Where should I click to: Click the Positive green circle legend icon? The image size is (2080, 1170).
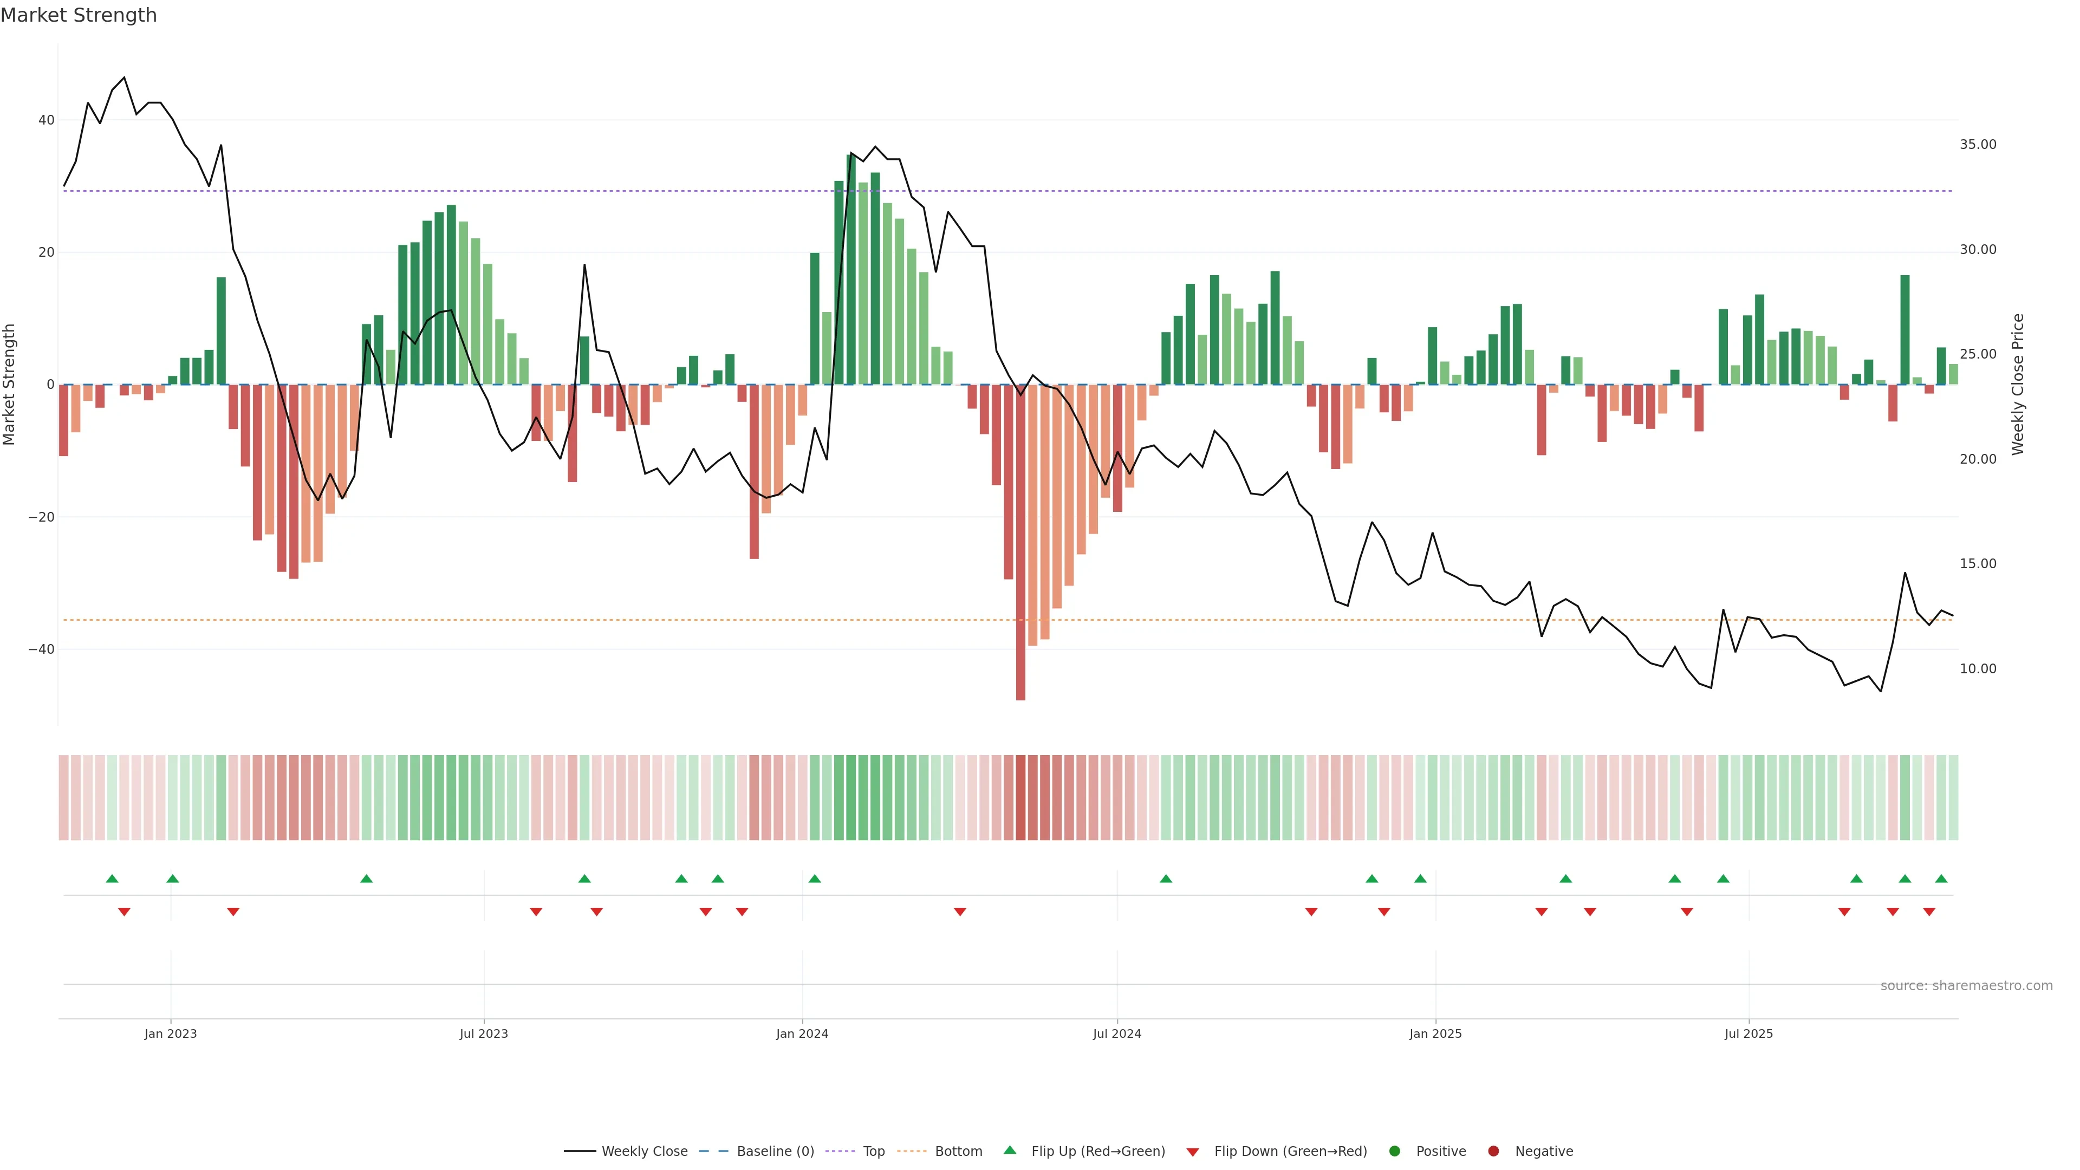(1394, 1150)
